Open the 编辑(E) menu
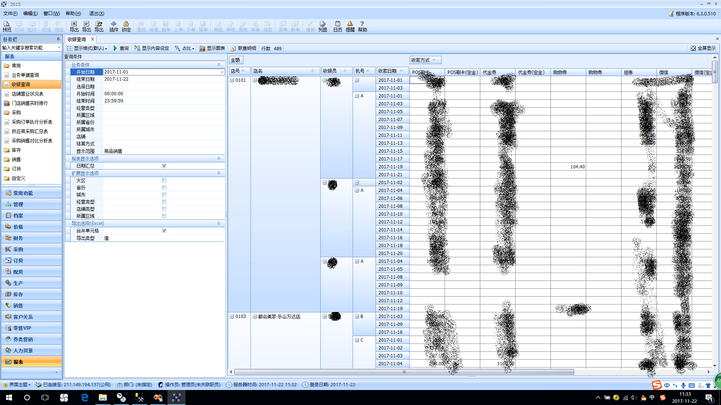This screenshot has height=405, width=721. coord(30,13)
